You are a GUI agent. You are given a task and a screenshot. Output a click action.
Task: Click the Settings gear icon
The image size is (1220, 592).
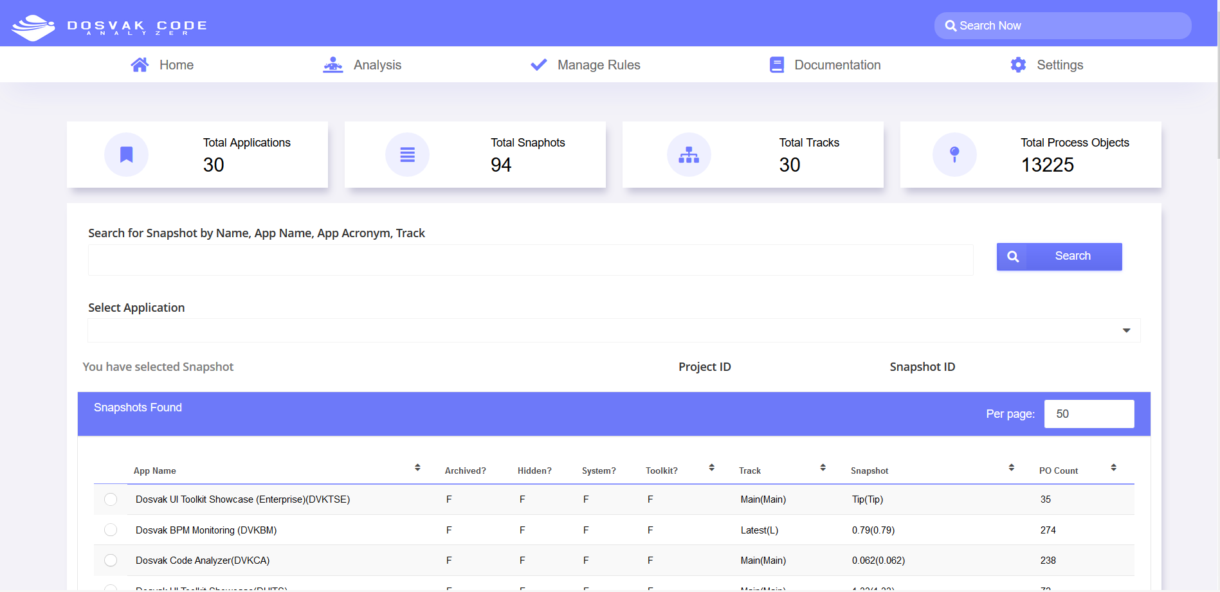coord(1018,64)
